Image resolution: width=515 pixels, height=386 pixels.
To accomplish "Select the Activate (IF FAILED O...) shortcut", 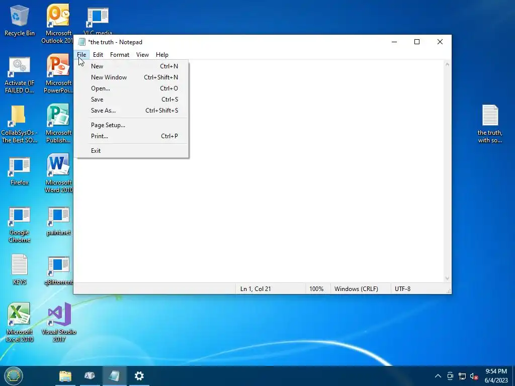I will click(x=20, y=75).
